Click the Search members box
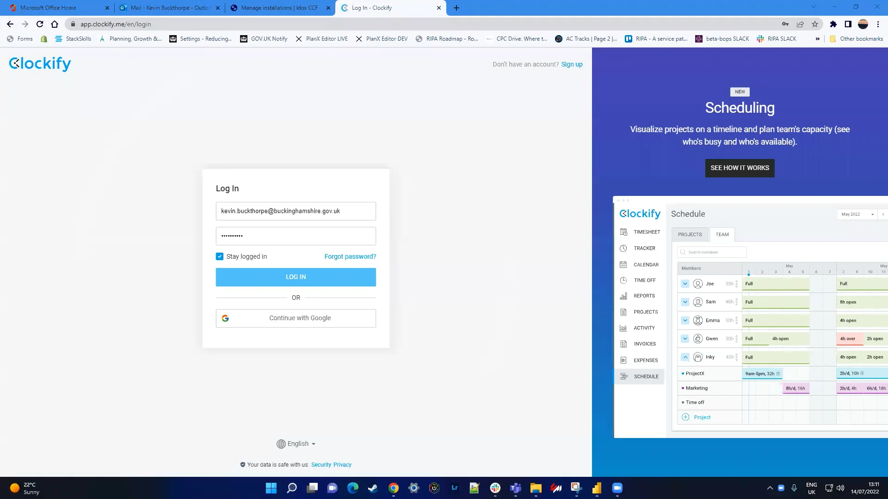Image resolution: width=888 pixels, height=499 pixels. (712, 252)
